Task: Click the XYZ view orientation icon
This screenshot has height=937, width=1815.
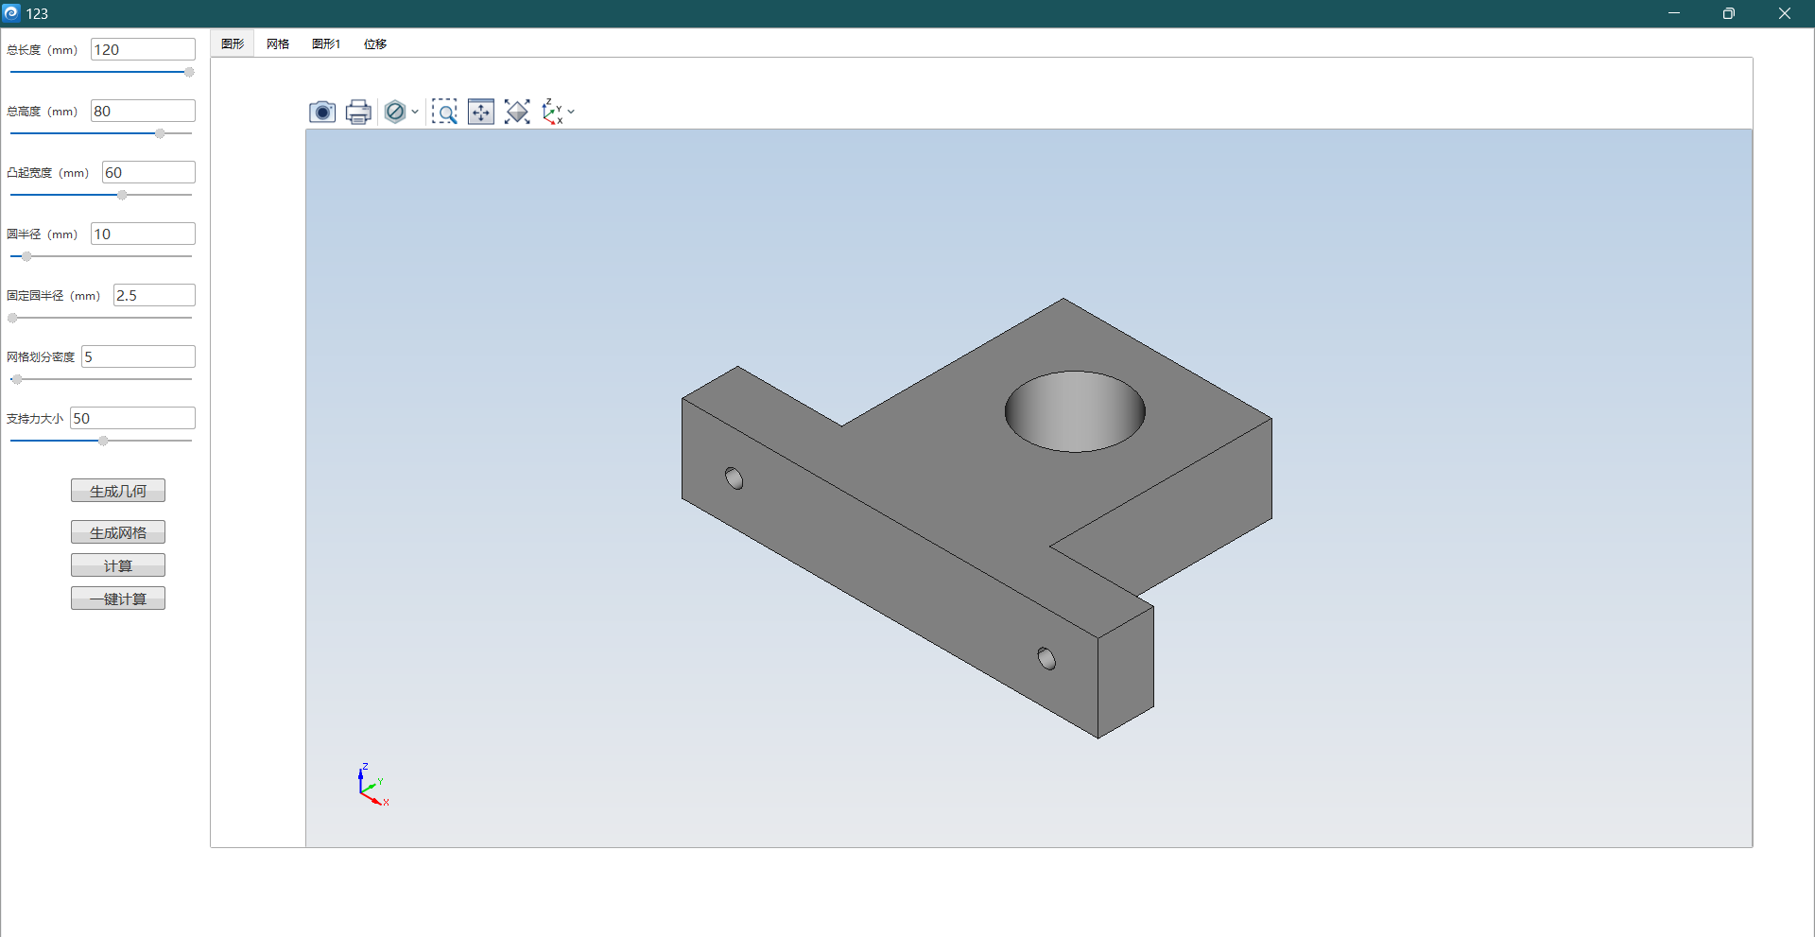Action: click(553, 113)
